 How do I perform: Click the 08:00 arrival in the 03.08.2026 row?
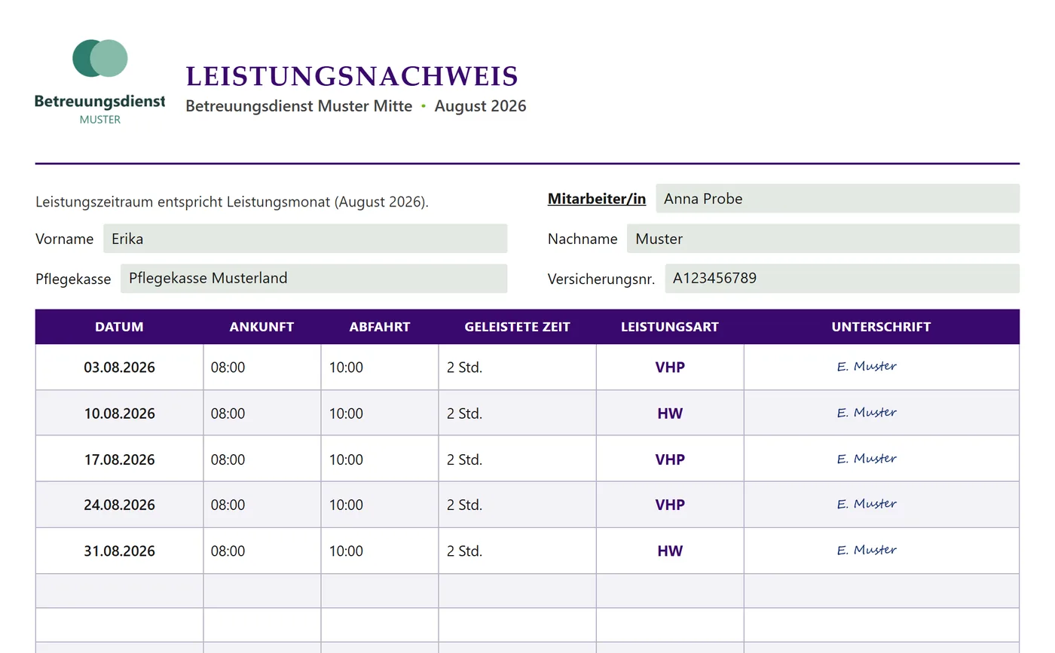(x=228, y=368)
